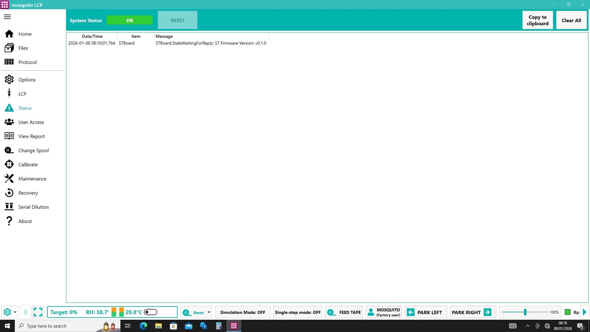Viewport: 590px width, 332px height.
Task: Open the User Access page
Action: click(x=31, y=122)
